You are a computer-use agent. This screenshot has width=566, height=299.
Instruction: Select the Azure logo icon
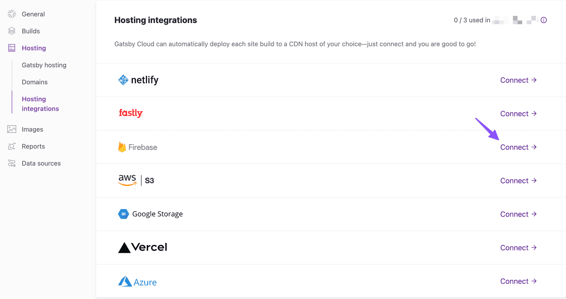(124, 281)
